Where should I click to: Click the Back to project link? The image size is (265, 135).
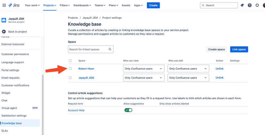click(18, 31)
